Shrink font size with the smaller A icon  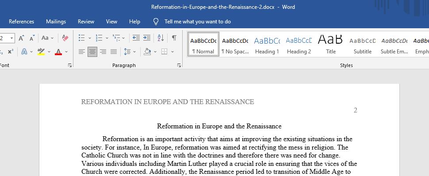coord(32,38)
